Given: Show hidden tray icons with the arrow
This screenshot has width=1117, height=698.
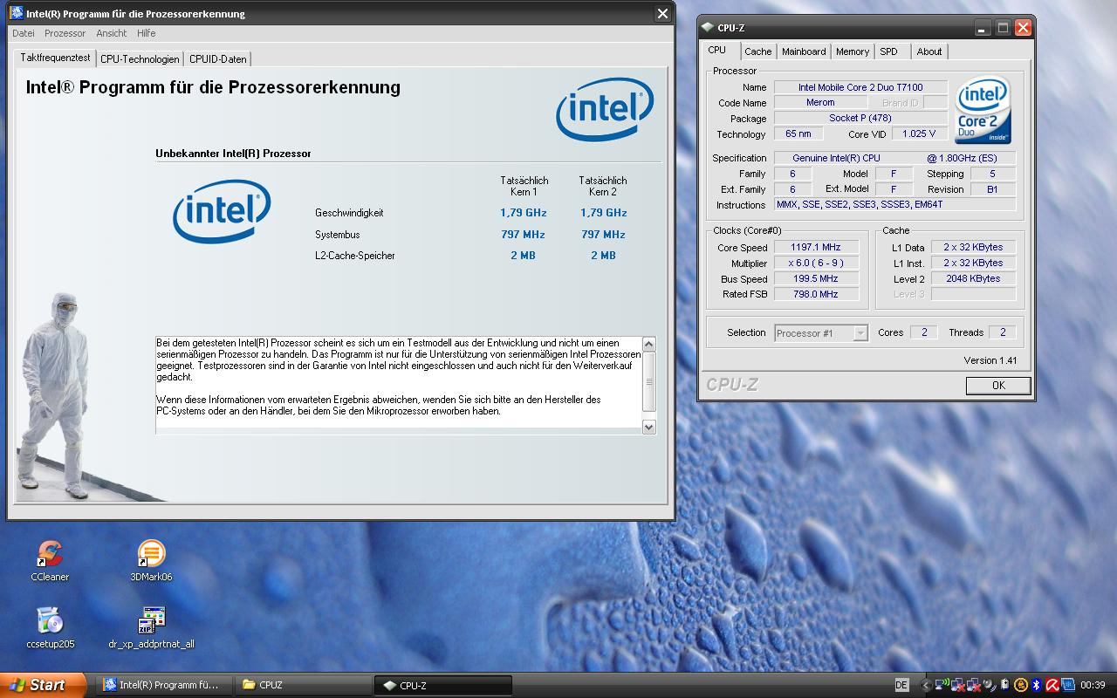Looking at the screenshot, I should [x=926, y=685].
